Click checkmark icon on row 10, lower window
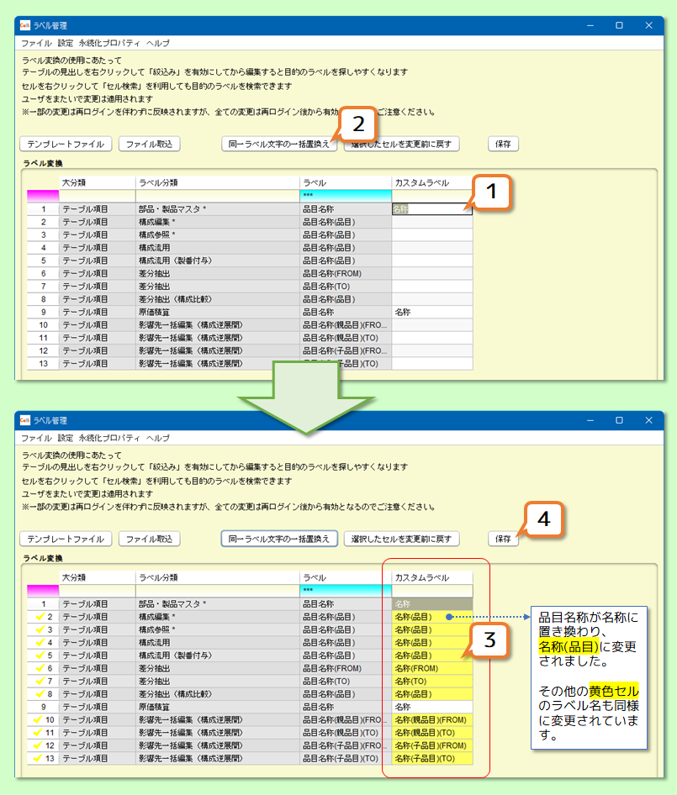677x795 pixels. [38, 720]
